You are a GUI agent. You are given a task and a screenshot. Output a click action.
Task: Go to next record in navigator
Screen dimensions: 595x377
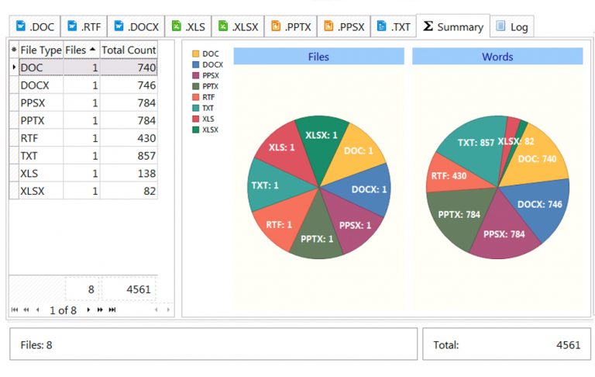(88, 310)
